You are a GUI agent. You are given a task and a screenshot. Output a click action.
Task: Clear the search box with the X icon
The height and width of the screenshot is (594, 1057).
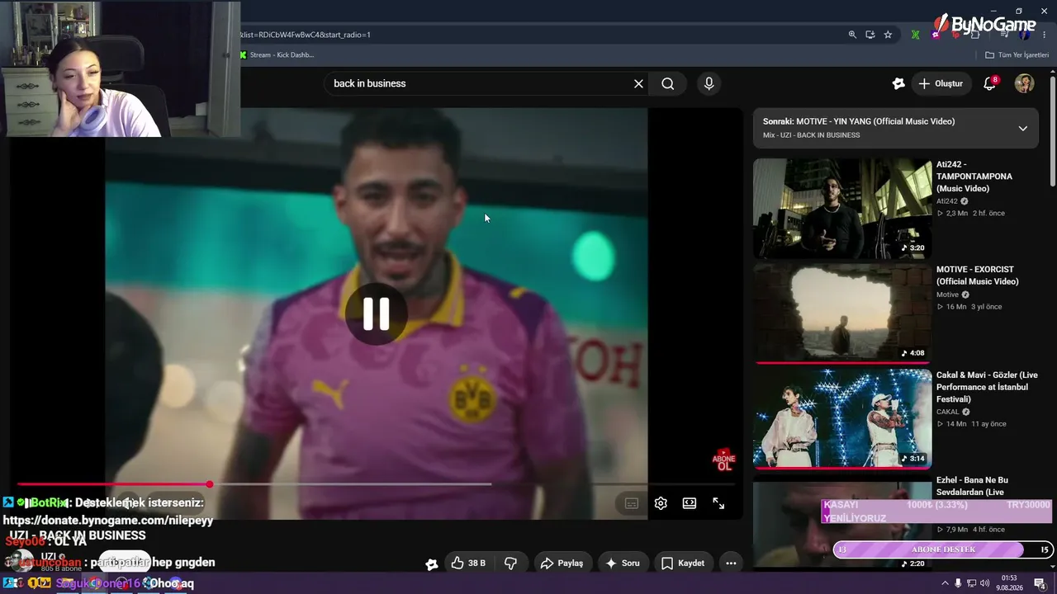[638, 83]
